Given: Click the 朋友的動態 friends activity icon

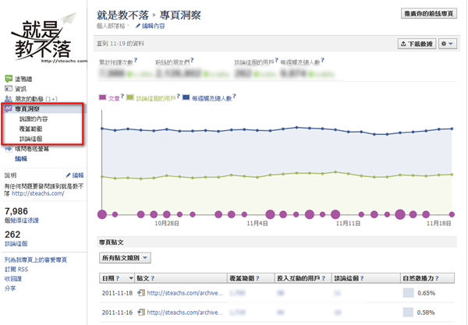Looking at the screenshot, I should pyautogui.click(x=9, y=100).
